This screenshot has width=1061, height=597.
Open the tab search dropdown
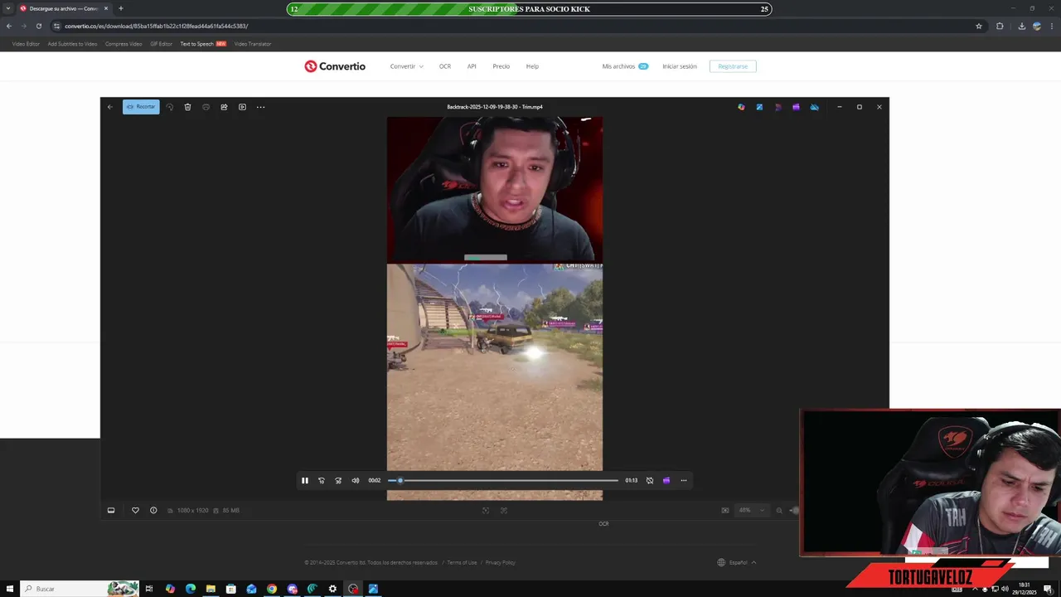click(8, 8)
